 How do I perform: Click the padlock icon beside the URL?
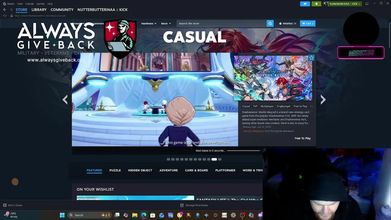[12, 16]
